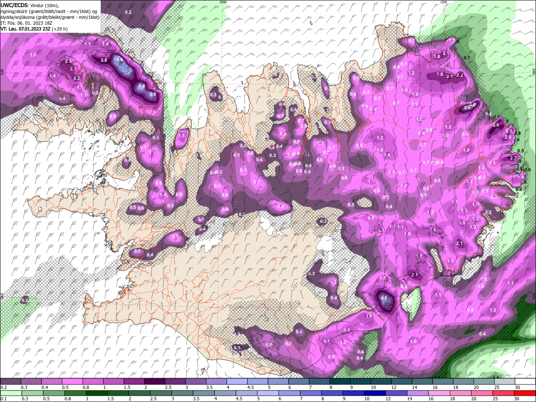Click the '6.6' precipitation value on the map
This screenshot has width=536, height=402.
pyautogui.click(x=120, y=59)
